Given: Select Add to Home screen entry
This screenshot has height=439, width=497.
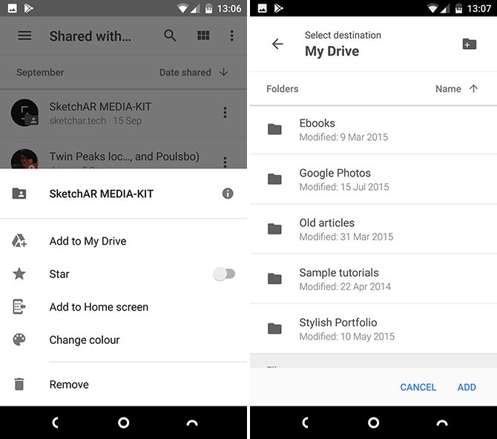Looking at the screenshot, I should point(123,307).
